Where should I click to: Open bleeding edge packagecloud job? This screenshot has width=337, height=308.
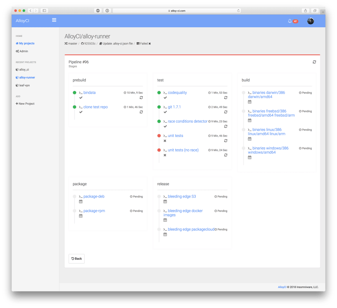coord(191,229)
